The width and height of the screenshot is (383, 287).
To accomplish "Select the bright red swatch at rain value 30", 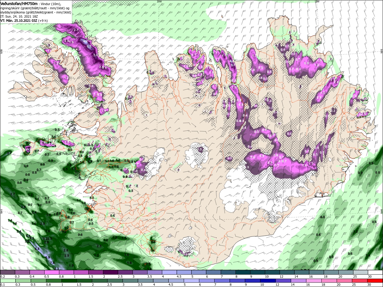I will pyautogui.click(x=375, y=281).
